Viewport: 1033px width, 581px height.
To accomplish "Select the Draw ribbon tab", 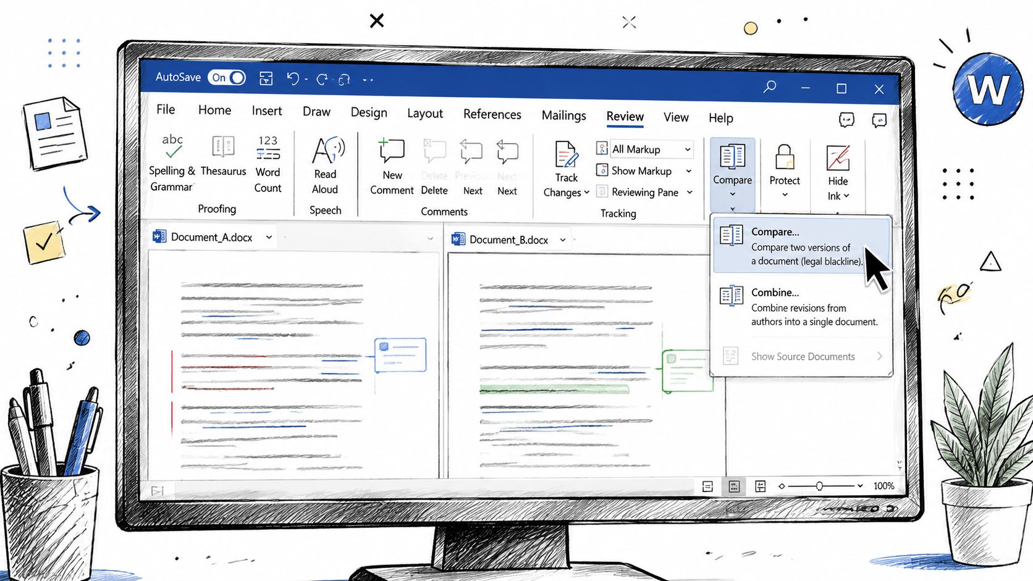I will click(x=316, y=112).
